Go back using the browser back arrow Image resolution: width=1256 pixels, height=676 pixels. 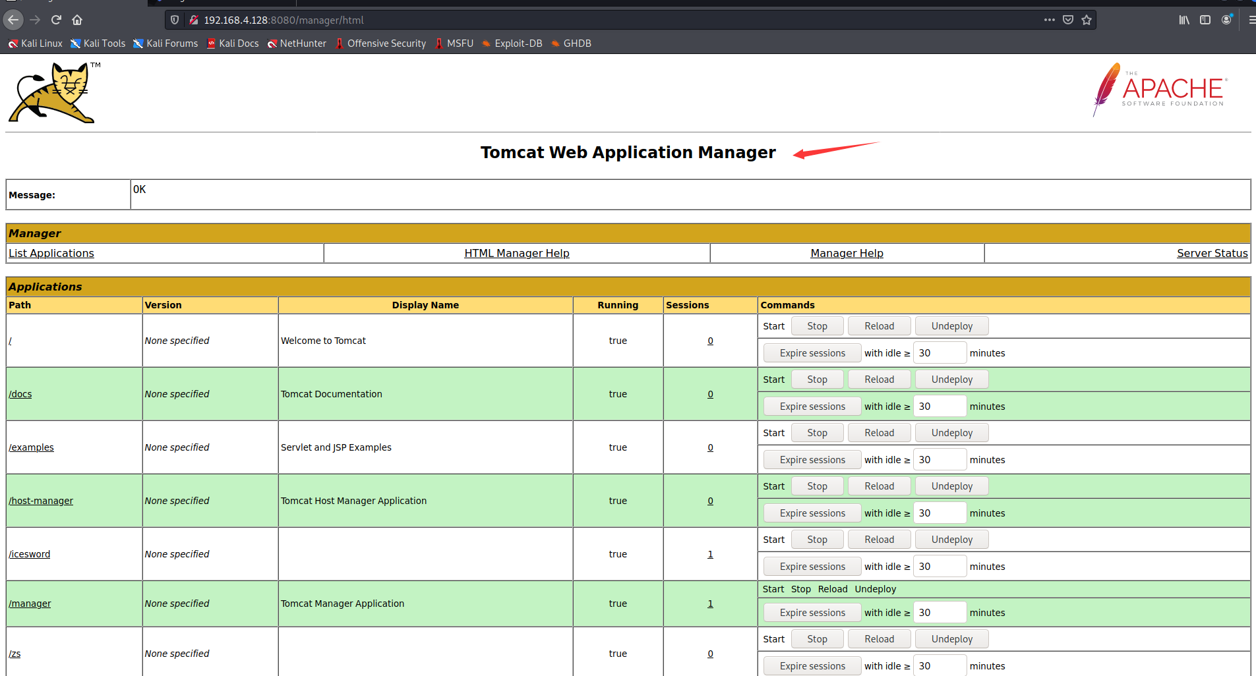point(13,20)
